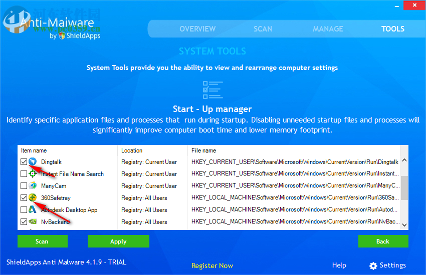Viewport: 426px width, 275px height.
Task: Click ManyCam's Registry: Current User location
Action: click(x=149, y=186)
